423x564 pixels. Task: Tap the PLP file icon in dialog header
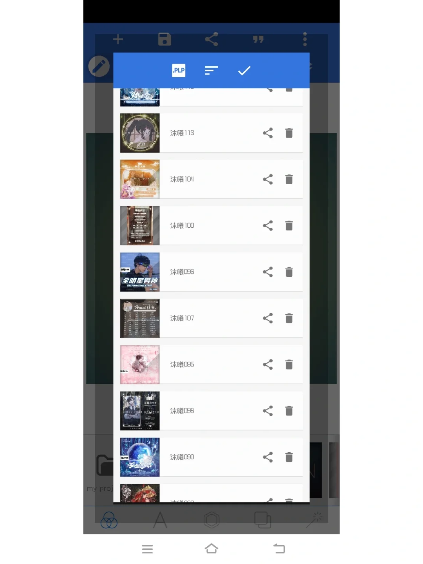tap(179, 71)
